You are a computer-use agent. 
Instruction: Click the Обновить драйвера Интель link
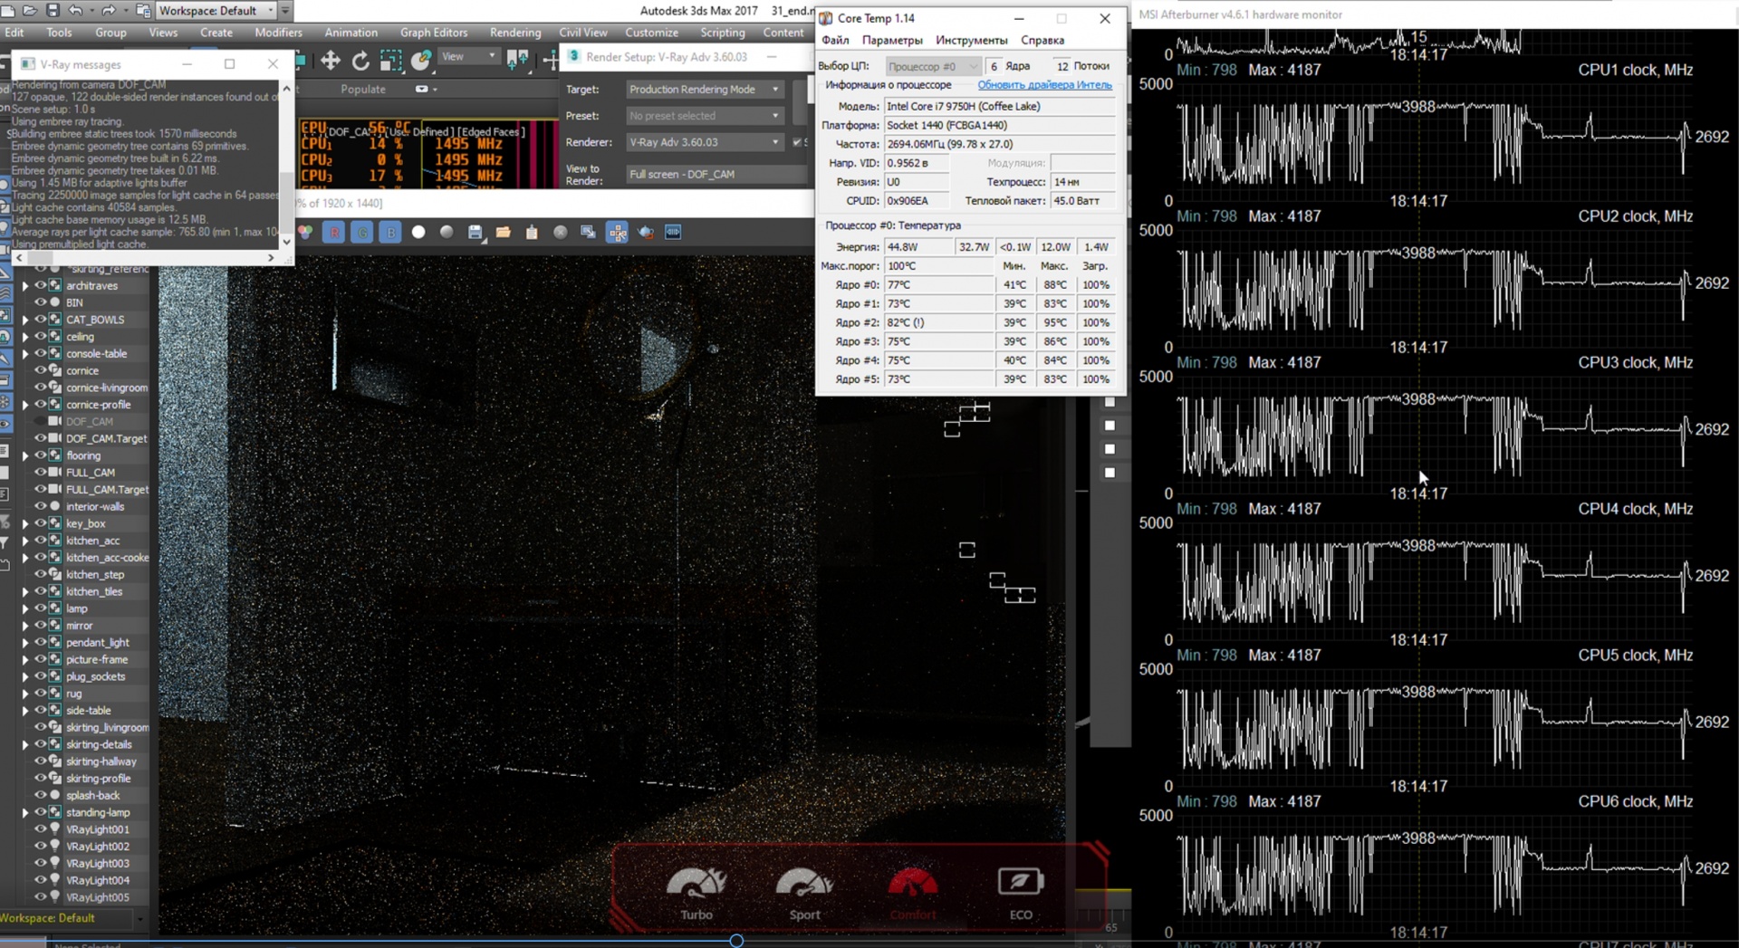pyautogui.click(x=1044, y=84)
